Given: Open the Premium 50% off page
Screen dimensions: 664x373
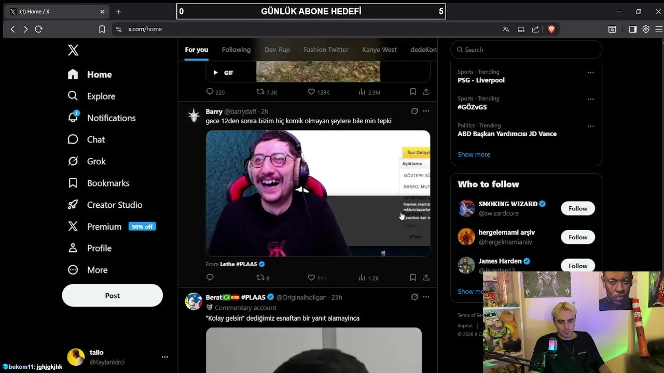Looking at the screenshot, I should 112,227.
